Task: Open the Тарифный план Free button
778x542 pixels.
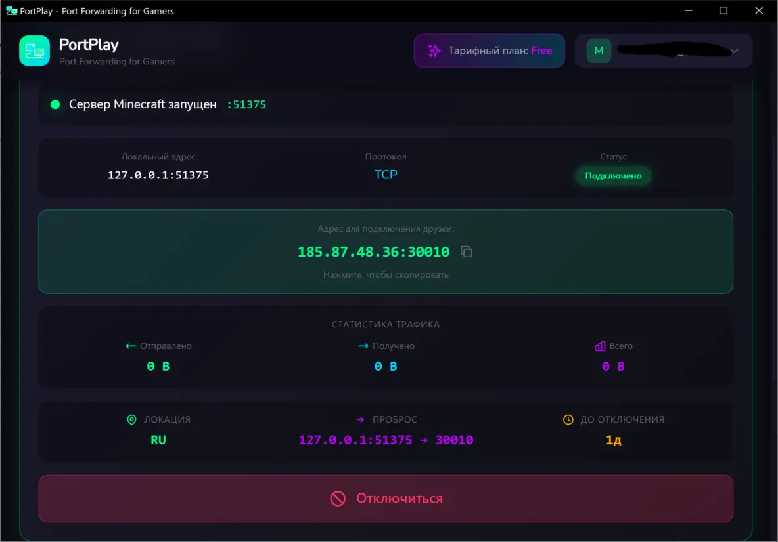Action: 490,51
